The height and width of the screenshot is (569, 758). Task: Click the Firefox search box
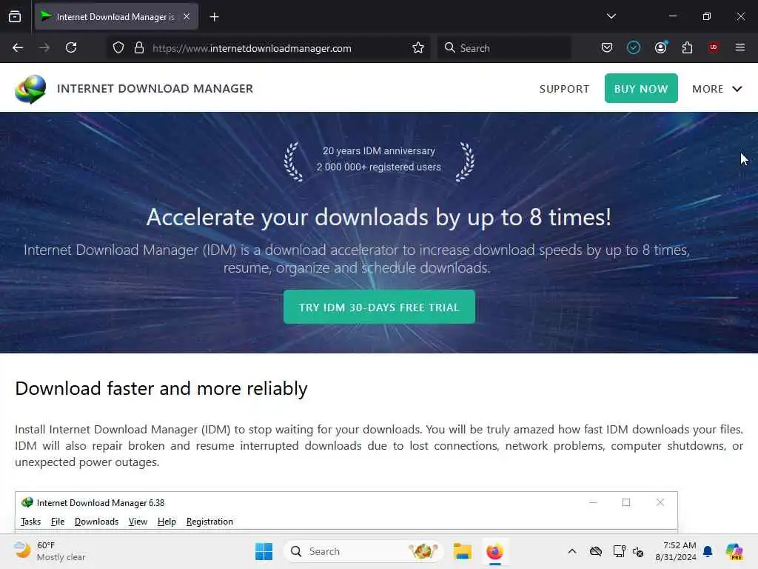click(x=504, y=48)
